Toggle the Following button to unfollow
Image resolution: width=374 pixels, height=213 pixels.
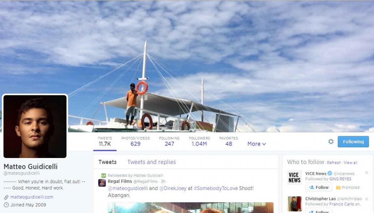[353, 142]
